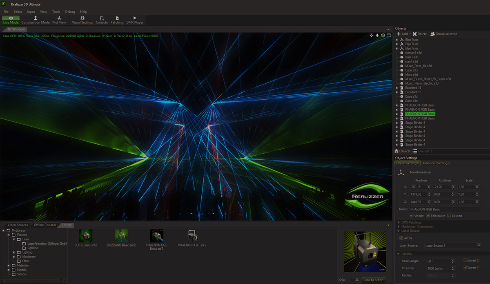Expand the Lighting library folder
Image resolution: width=490 pixels, height=284 pixels.
click(14, 253)
